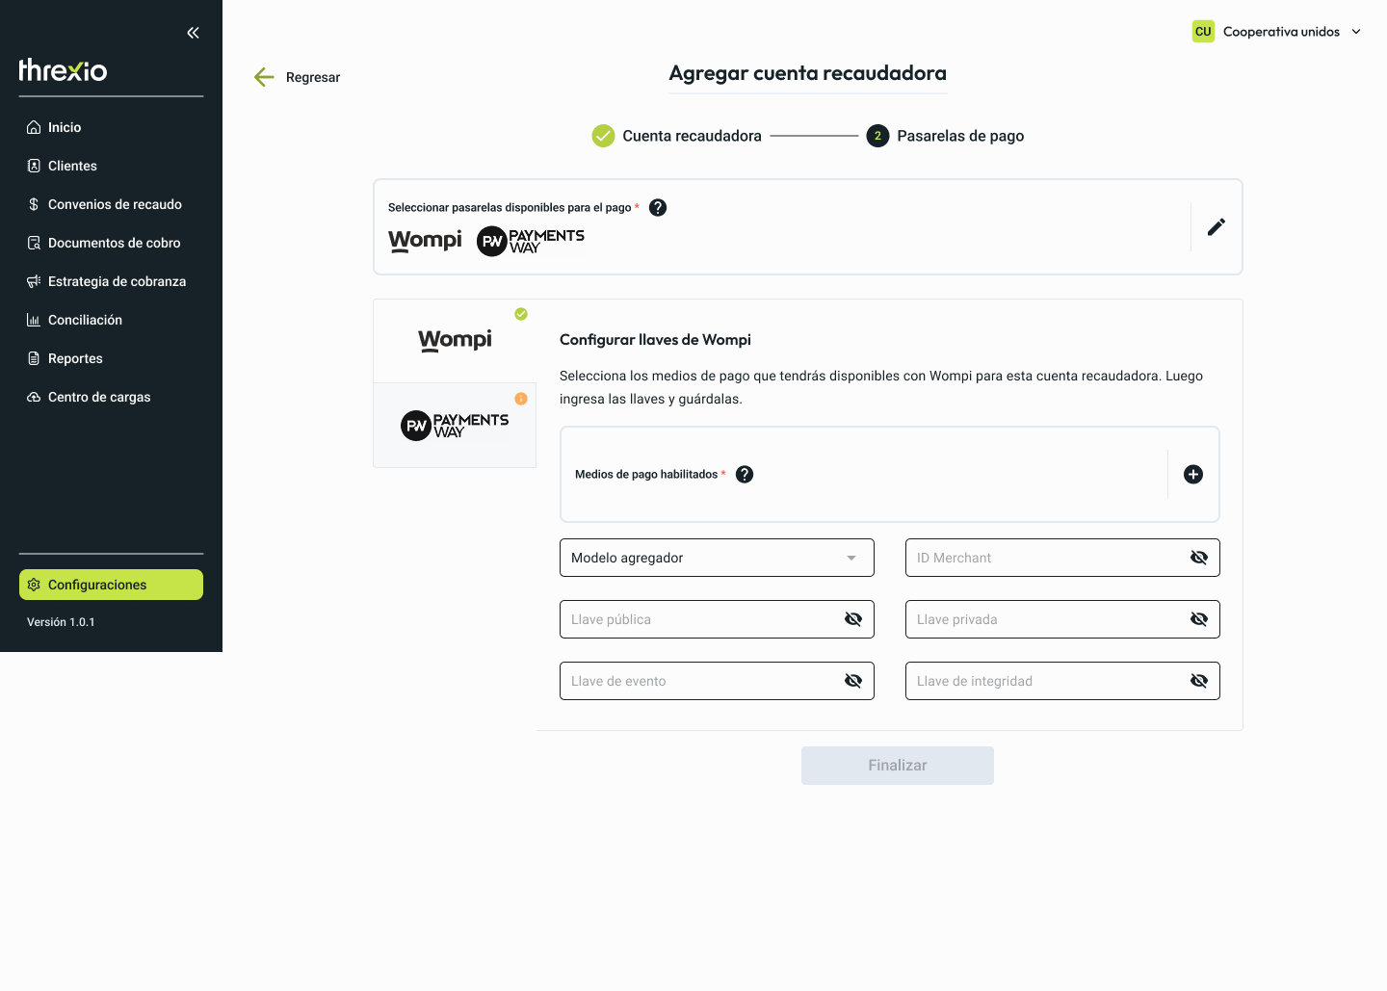
Task: Click the green check on Wompi tab
Action: click(521, 314)
